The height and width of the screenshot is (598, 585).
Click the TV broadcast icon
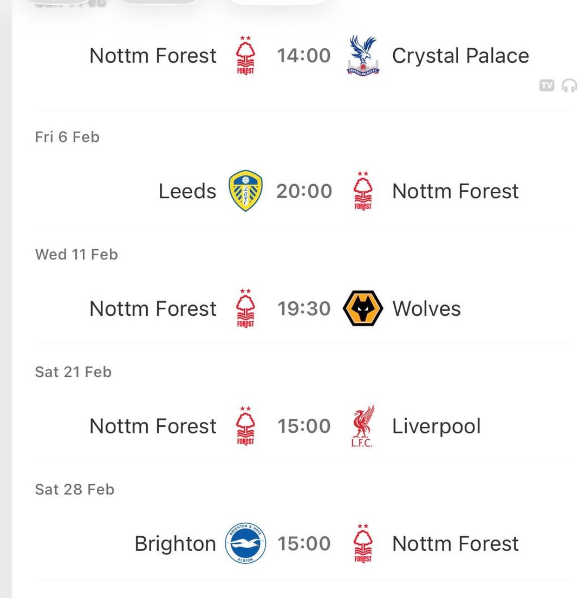(x=547, y=85)
